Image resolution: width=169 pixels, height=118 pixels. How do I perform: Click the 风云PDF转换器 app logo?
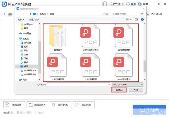[x=4, y=4]
